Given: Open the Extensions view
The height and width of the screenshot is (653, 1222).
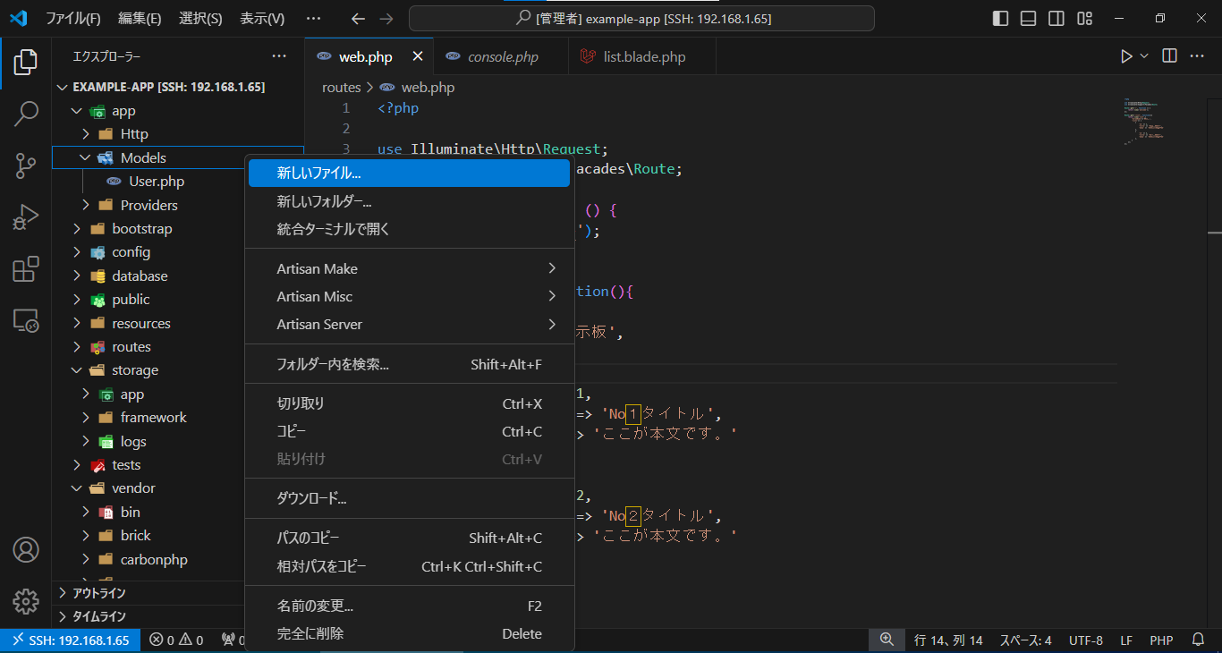Looking at the screenshot, I should (x=26, y=269).
